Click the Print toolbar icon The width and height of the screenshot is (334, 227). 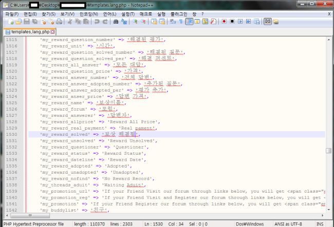tap(60, 22)
